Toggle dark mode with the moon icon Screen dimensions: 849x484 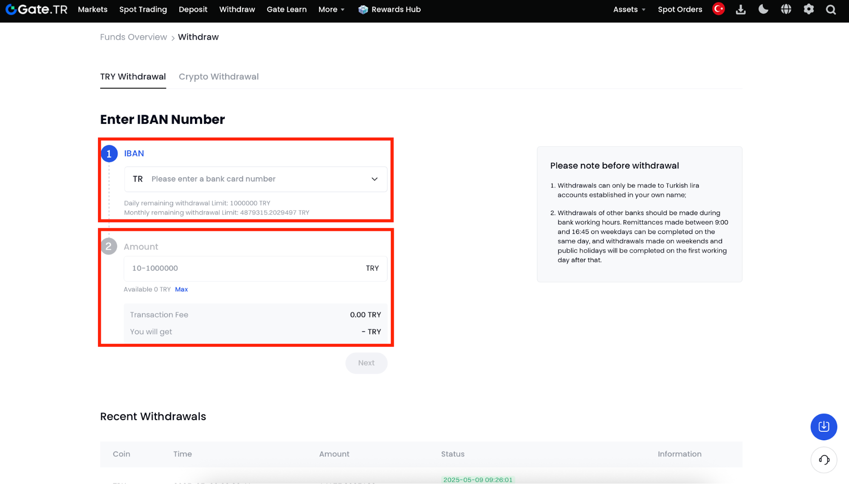(763, 9)
